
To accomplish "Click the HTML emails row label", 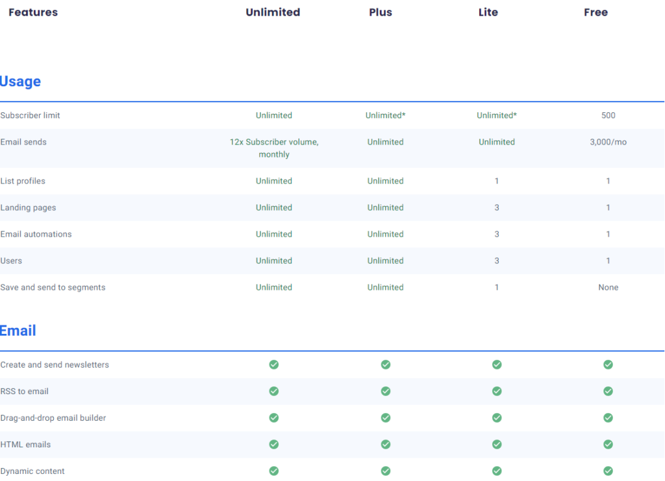I will pos(25,444).
